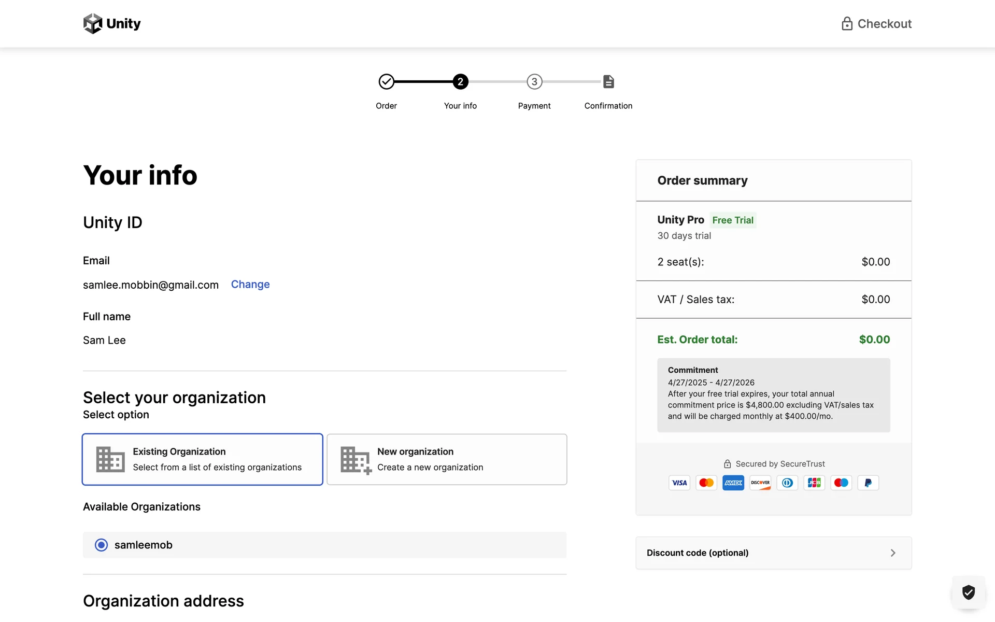
Task: Open the Discount code (optional) section
Action: point(698,553)
